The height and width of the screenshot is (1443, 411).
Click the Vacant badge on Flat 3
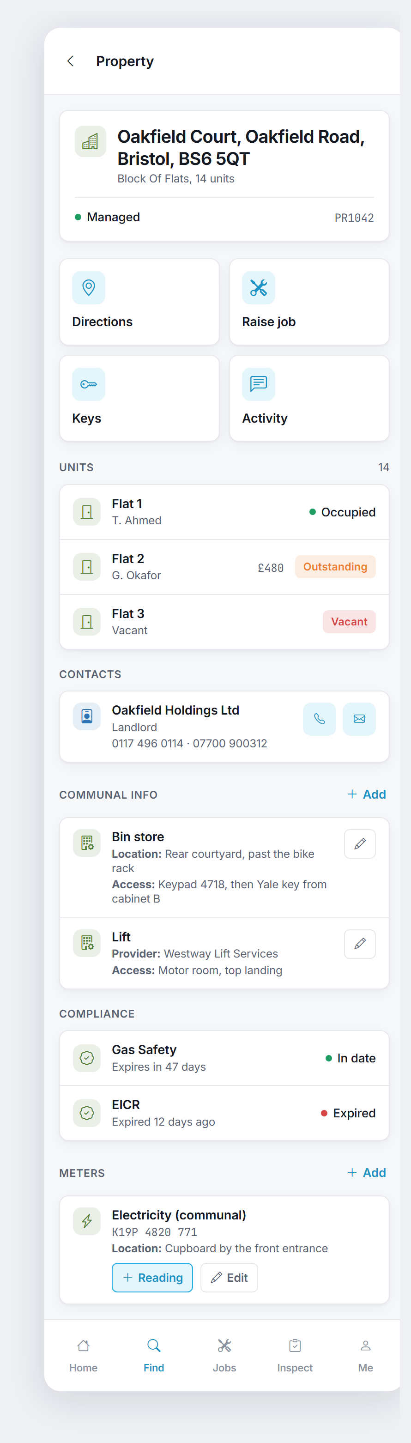point(349,622)
